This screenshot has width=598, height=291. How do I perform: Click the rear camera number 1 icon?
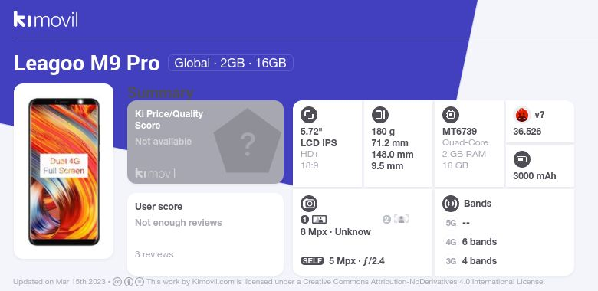coord(304,219)
